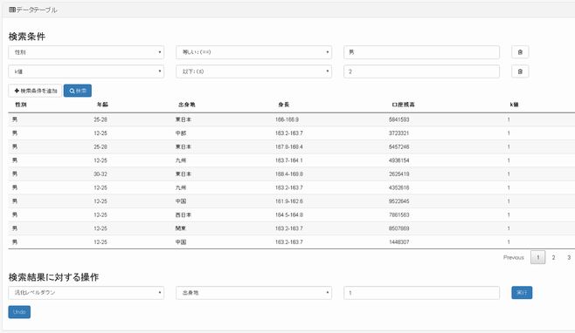Screen dimensions: 575x333
Task: Click the 性別 column header
Action: point(21,105)
